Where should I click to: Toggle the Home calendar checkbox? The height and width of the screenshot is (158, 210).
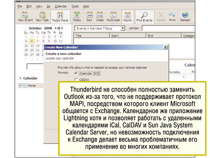tap(20, 85)
